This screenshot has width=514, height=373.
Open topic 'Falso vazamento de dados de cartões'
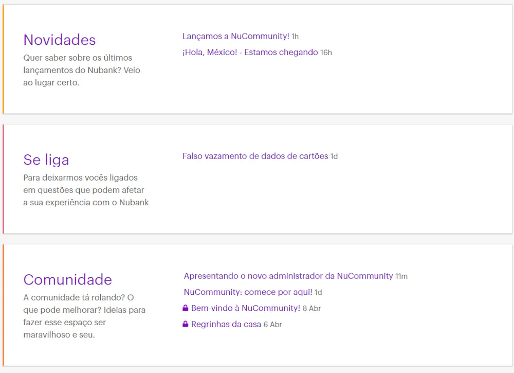click(255, 156)
